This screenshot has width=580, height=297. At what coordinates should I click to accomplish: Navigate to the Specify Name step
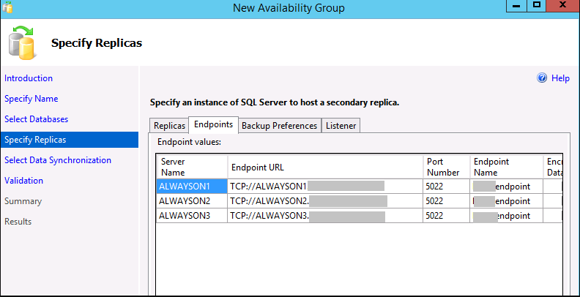[x=31, y=99]
